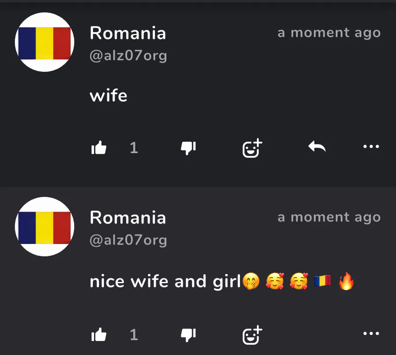Open the Romania profile name on second comment
Screen dimensions: 396x355
pyautogui.click(x=128, y=218)
